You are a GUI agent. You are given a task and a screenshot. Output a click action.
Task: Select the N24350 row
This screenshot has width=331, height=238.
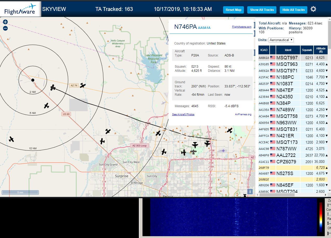(x=293, y=97)
